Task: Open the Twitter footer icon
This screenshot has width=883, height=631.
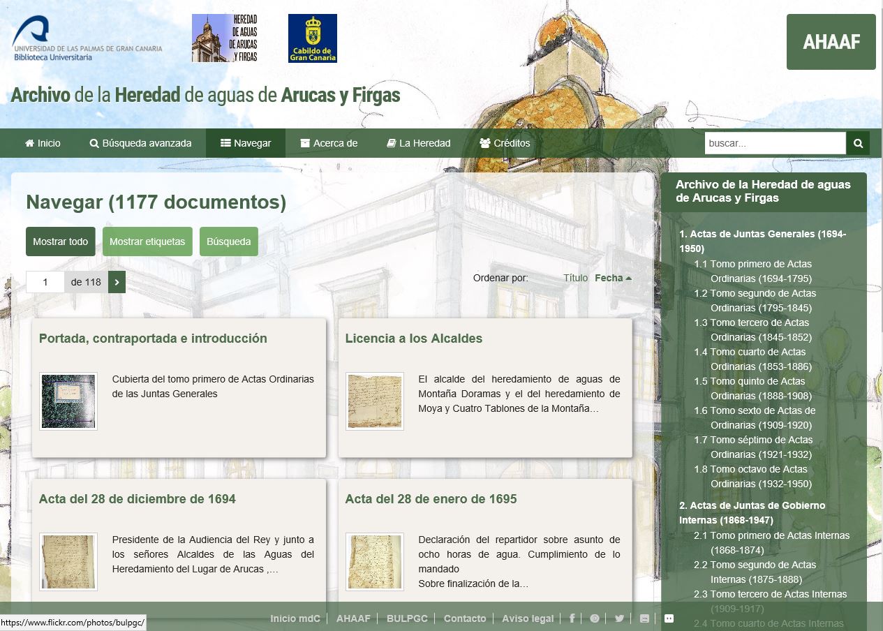Action: click(x=619, y=618)
